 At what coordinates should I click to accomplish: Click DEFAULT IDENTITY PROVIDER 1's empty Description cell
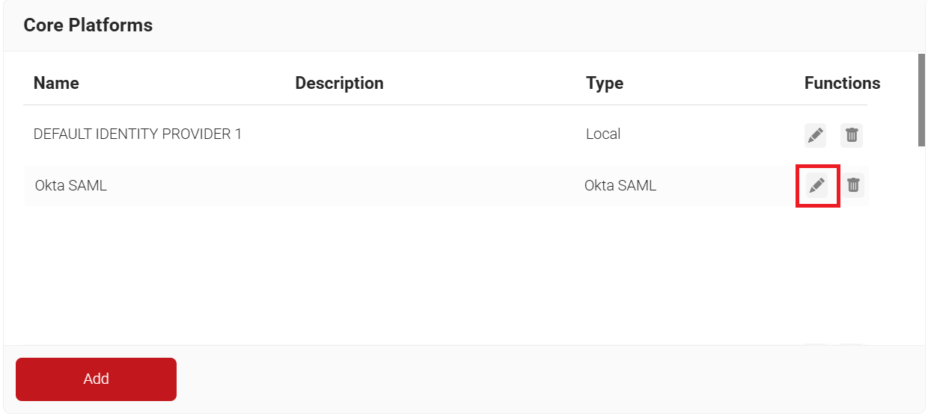pos(419,134)
